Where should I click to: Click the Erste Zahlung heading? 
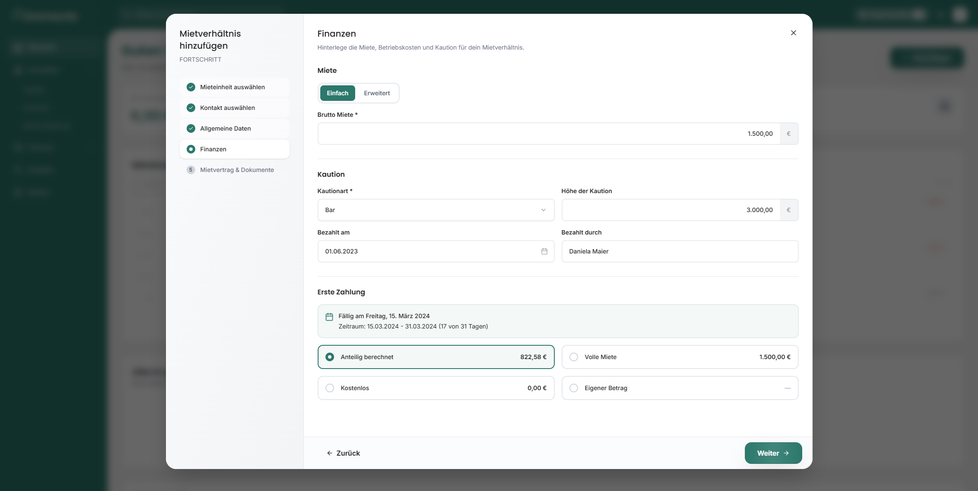click(x=341, y=292)
